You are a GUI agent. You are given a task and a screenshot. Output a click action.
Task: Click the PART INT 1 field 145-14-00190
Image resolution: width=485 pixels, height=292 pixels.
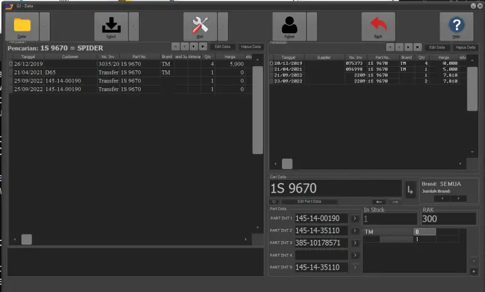[x=321, y=219]
